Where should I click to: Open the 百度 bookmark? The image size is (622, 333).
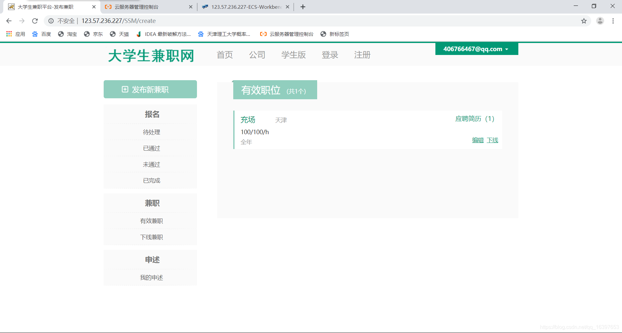pos(41,34)
